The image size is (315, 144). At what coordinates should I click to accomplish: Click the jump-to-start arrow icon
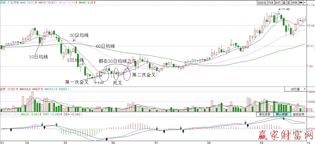[301, 3]
